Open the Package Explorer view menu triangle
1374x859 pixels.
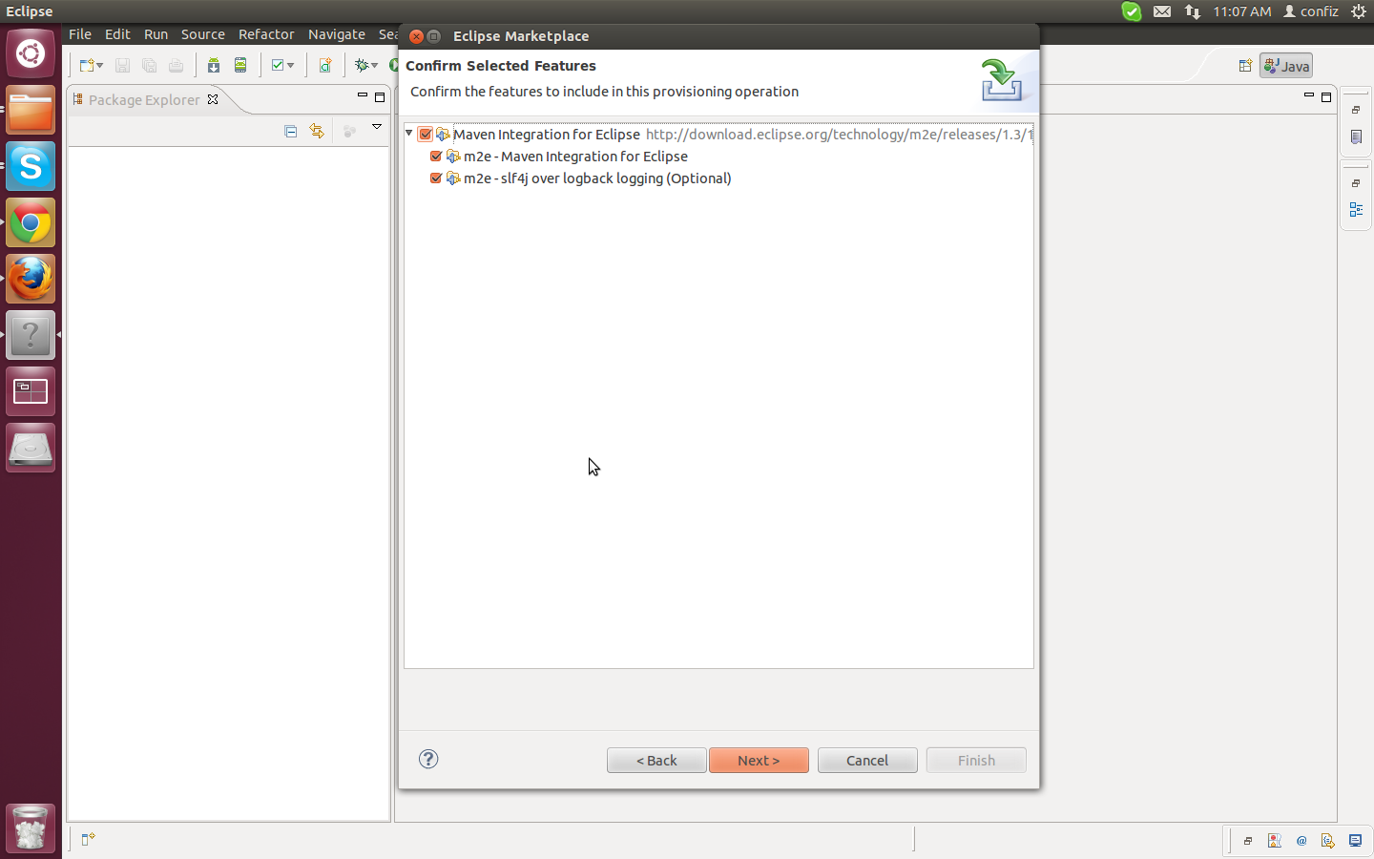pyautogui.click(x=377, y=127)
